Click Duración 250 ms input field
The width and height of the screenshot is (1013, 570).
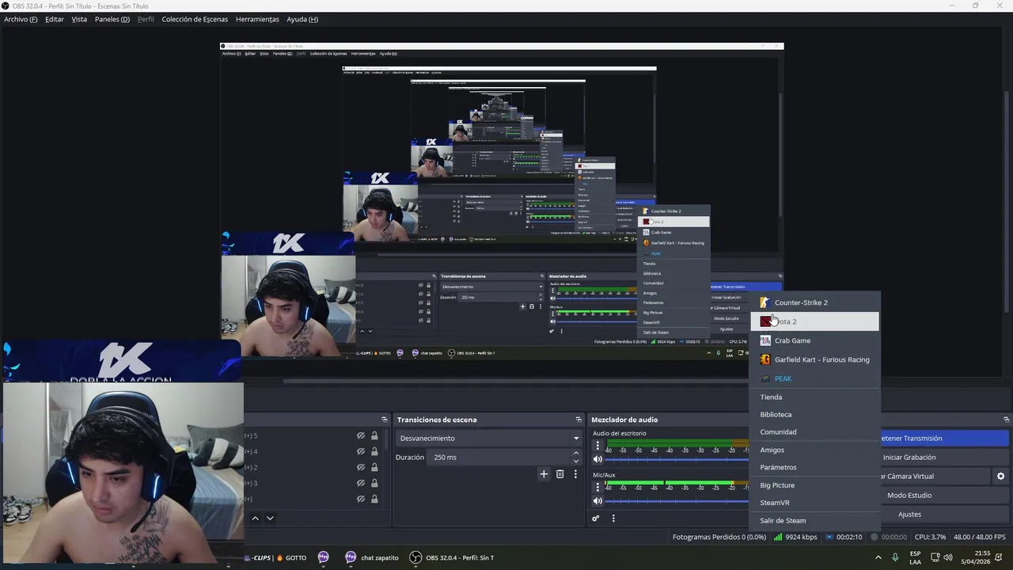click(499, 457)
